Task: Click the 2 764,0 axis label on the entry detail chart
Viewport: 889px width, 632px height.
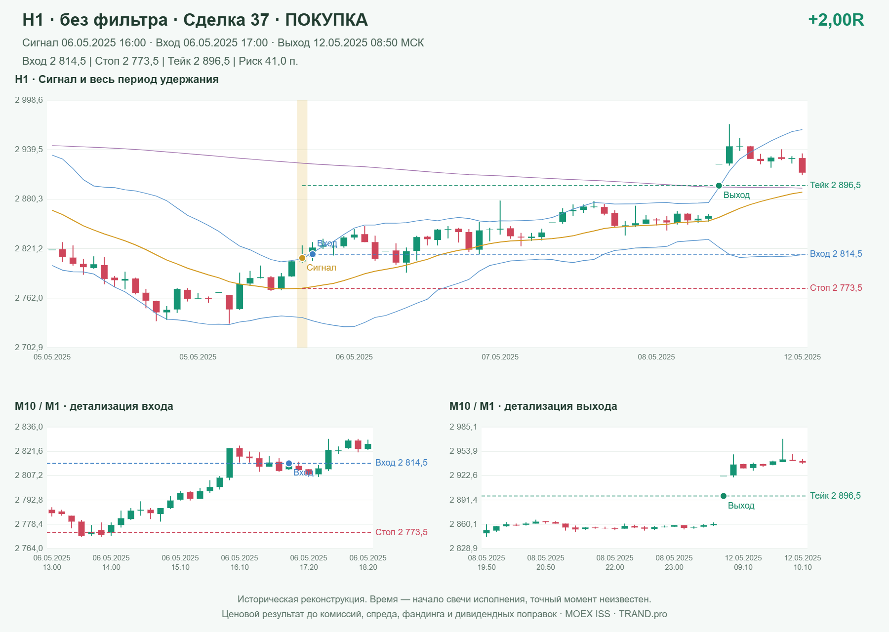Action: (29, 548)
